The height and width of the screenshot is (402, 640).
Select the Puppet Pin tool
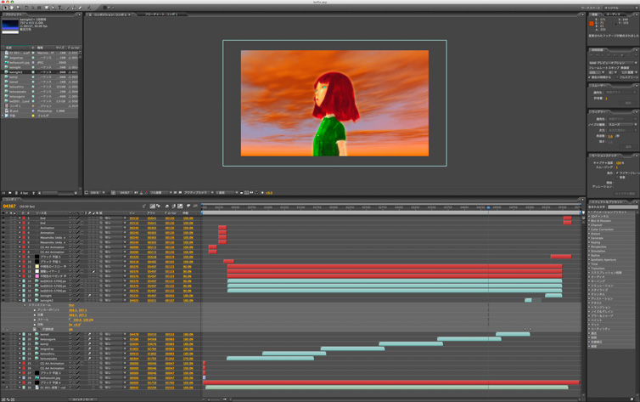pyautogui.click(x=88, y=8)
